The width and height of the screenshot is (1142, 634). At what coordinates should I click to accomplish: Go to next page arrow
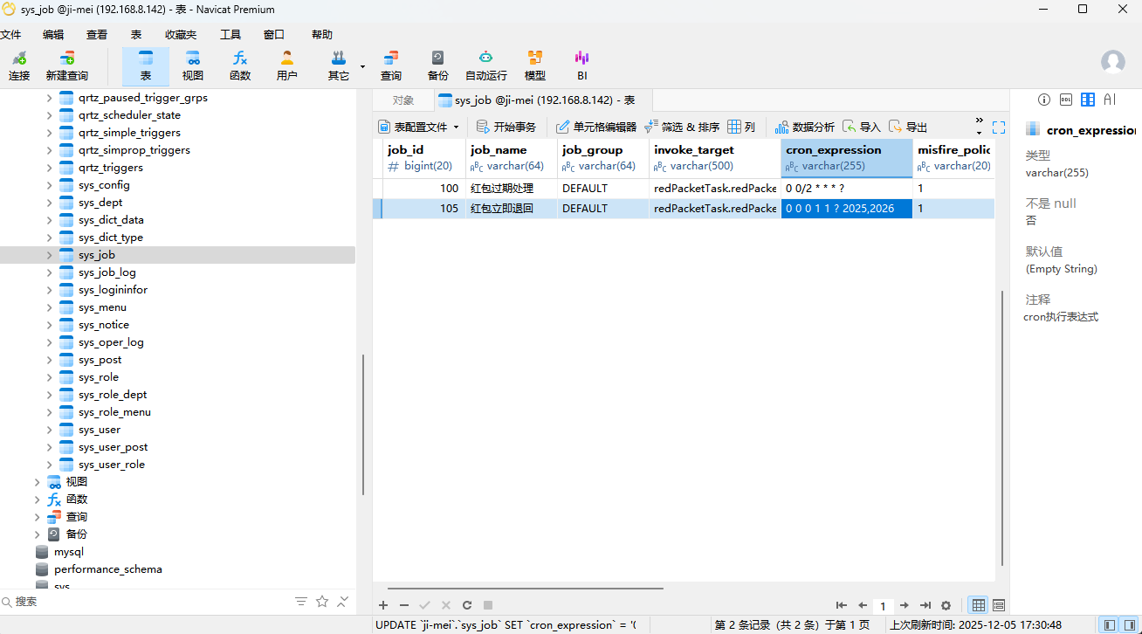(905, 605)
